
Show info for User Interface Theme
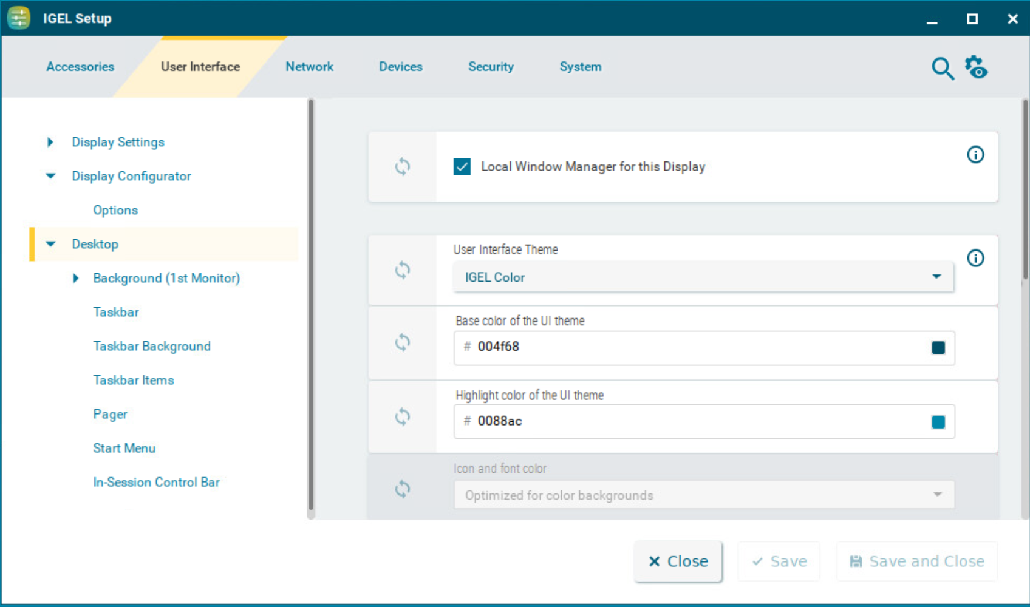(x=975, y=258)
